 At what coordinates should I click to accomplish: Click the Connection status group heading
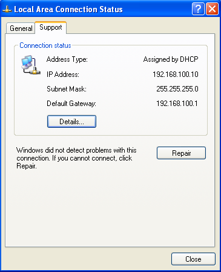(x=45, y=45)
